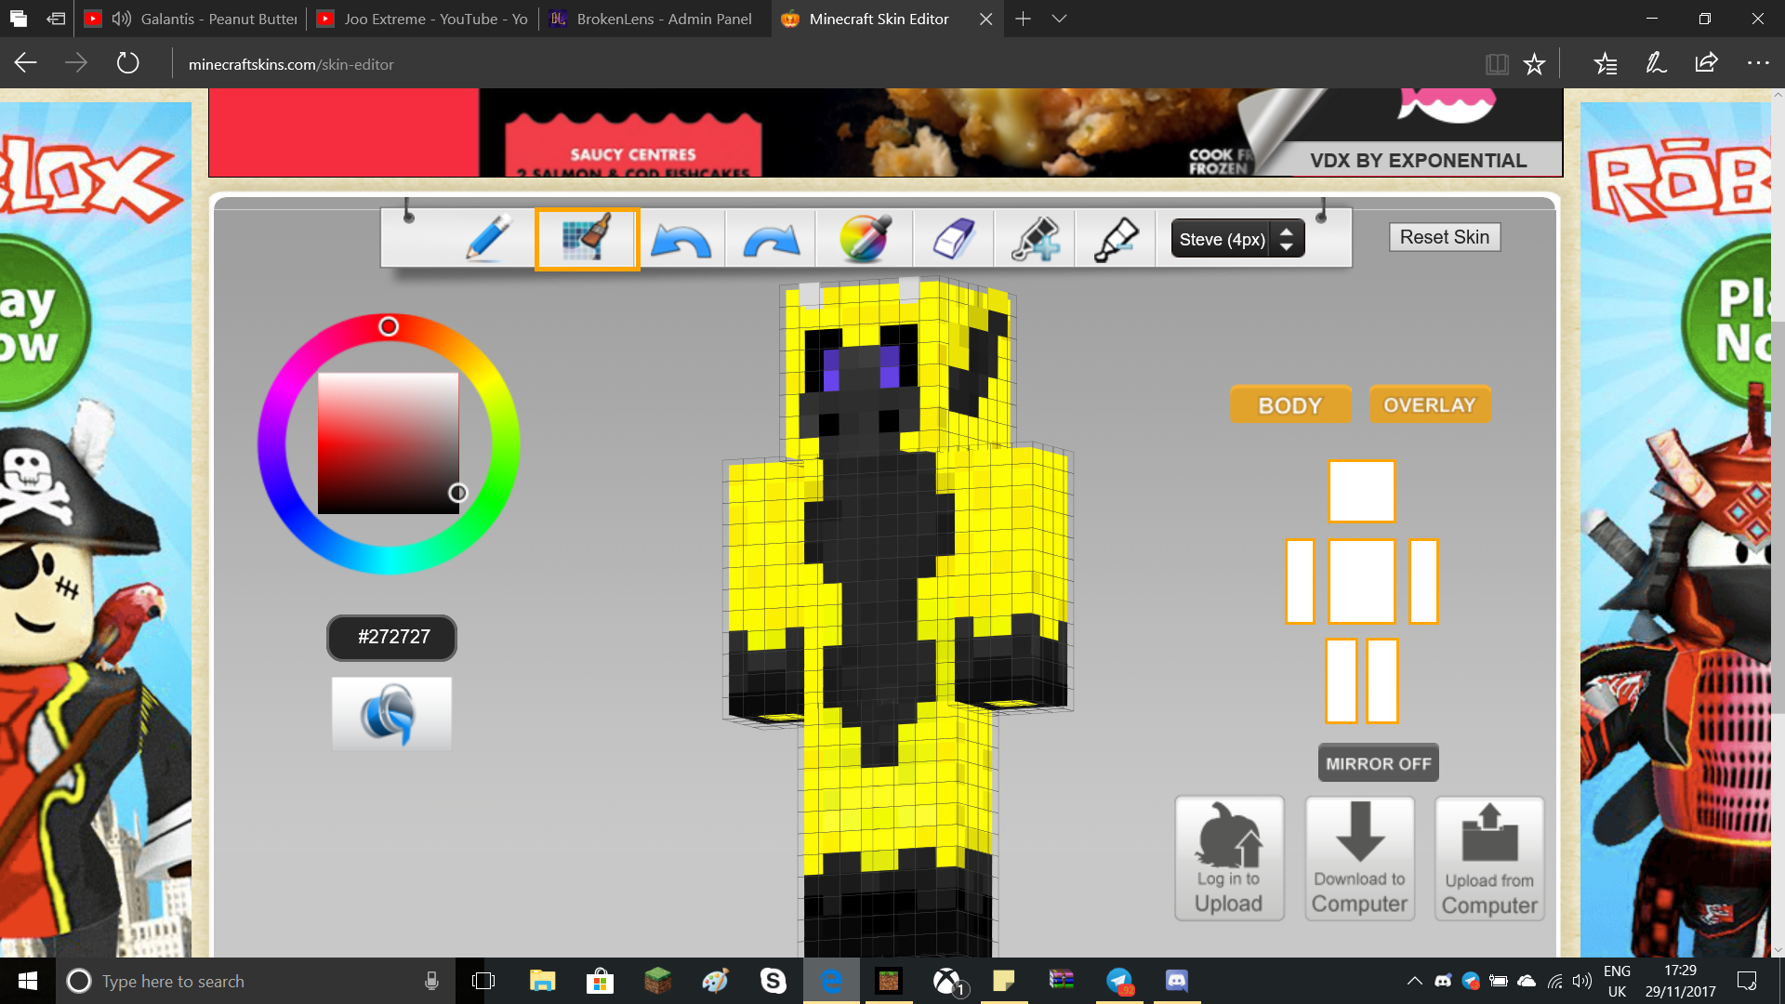
Task: Toggle the MIRROR OFF button
Action: coord(1378,763)
